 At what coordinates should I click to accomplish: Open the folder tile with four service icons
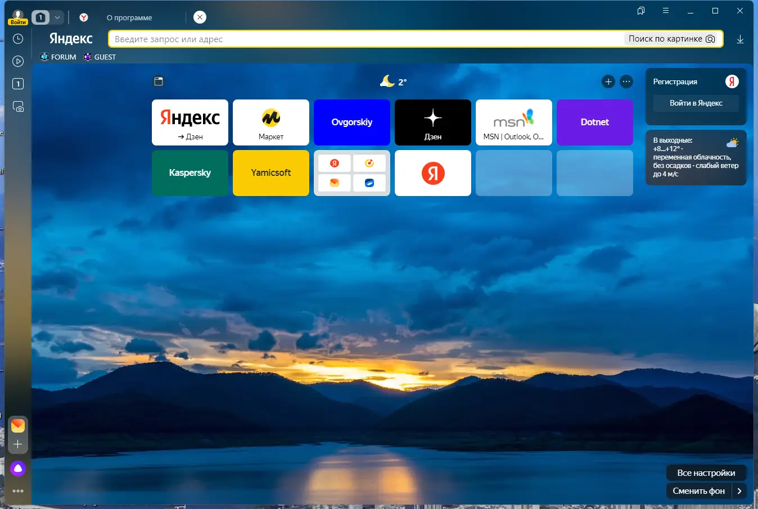pos(352,173)
